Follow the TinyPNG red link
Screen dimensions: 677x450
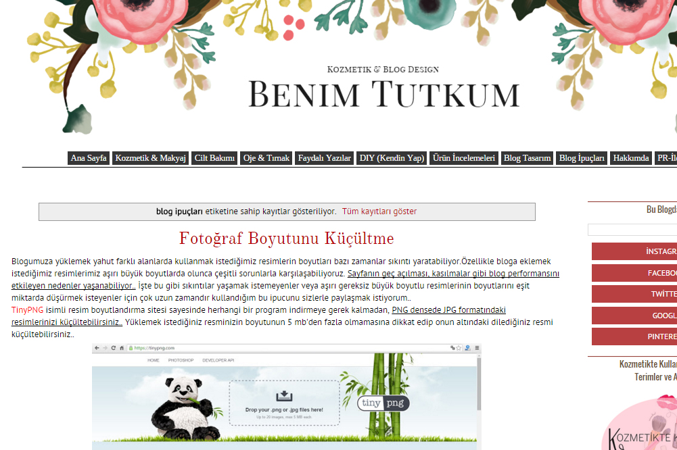point(27,309)
